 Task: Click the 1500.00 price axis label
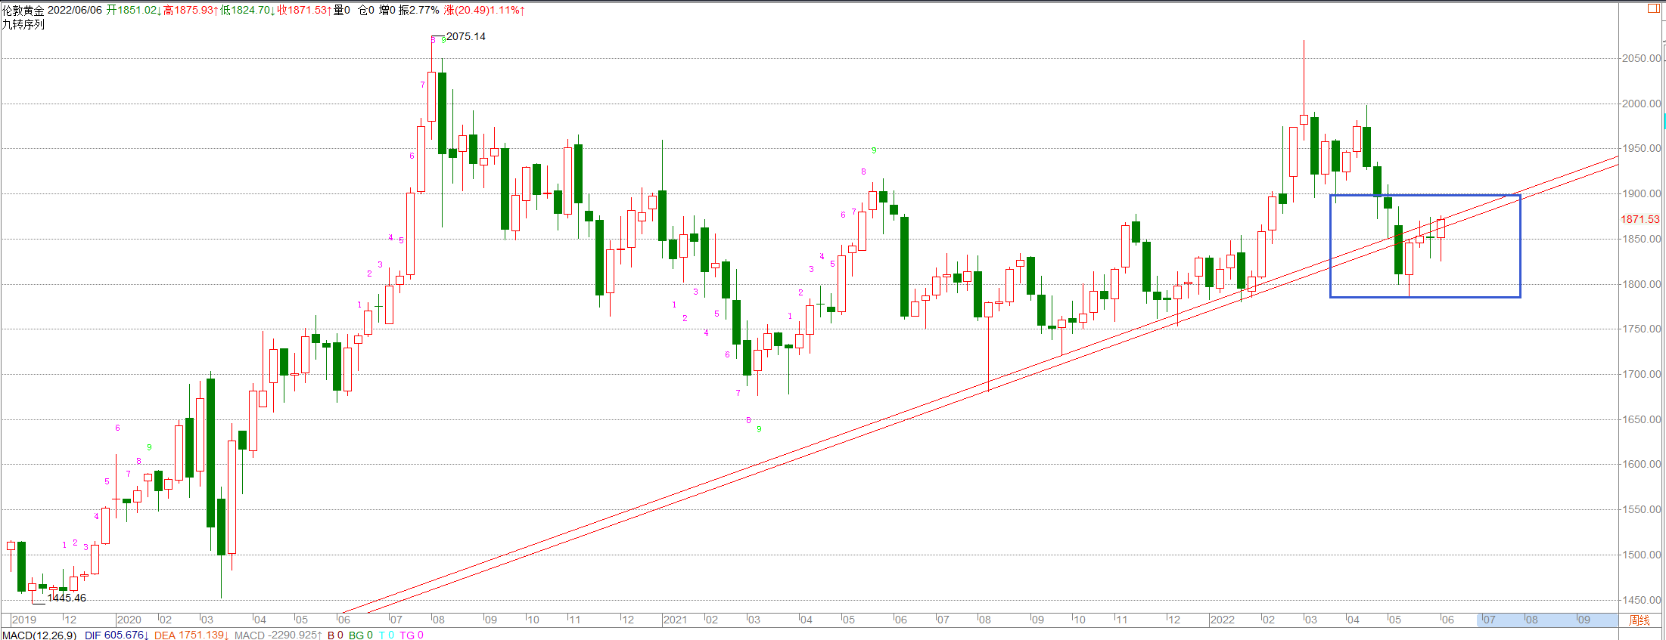pos(1641,555)
